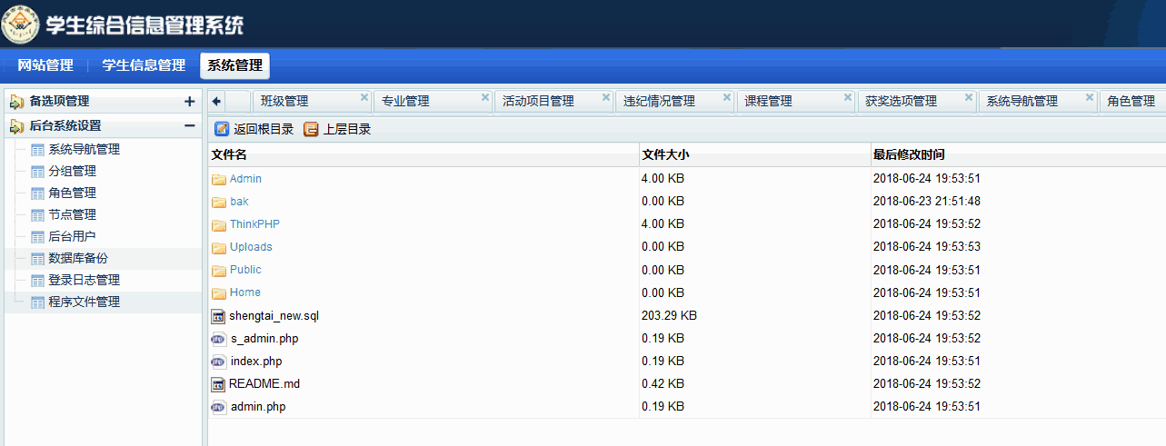Image resolution: width=1166 pixels, height=446 pixels.
Task: Click the Admin folder icon
Action: 218,179
